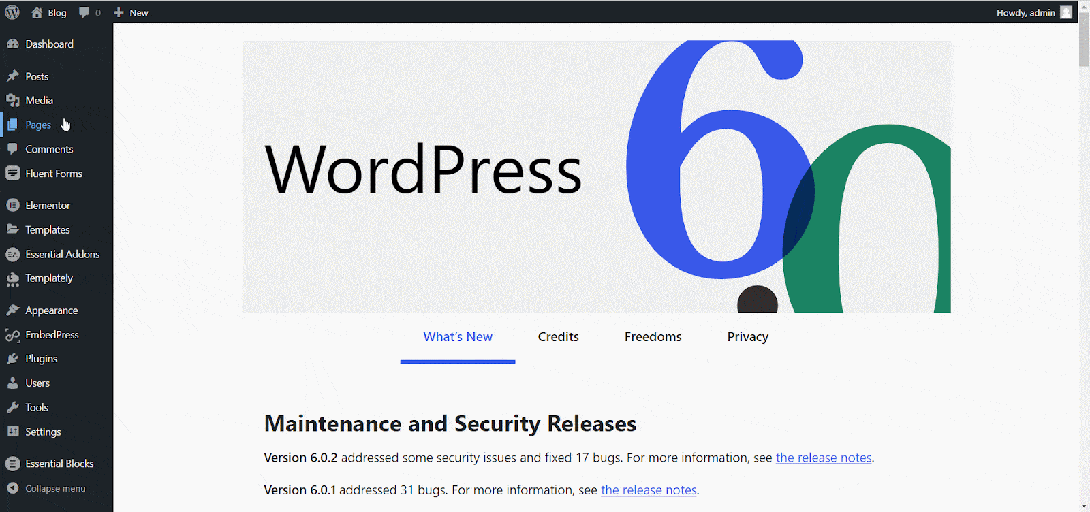
Task: Click the Essential Addons icon
Action: pyautogui.click(x=12, y=254)
